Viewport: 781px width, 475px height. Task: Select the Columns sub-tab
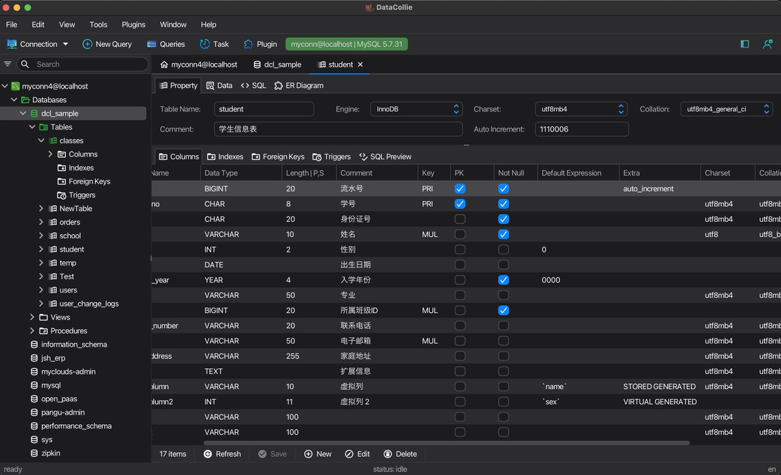tap(179, 157)
